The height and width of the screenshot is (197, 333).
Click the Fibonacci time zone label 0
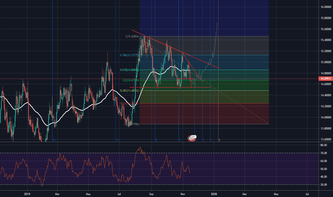[x=219, y=140]
